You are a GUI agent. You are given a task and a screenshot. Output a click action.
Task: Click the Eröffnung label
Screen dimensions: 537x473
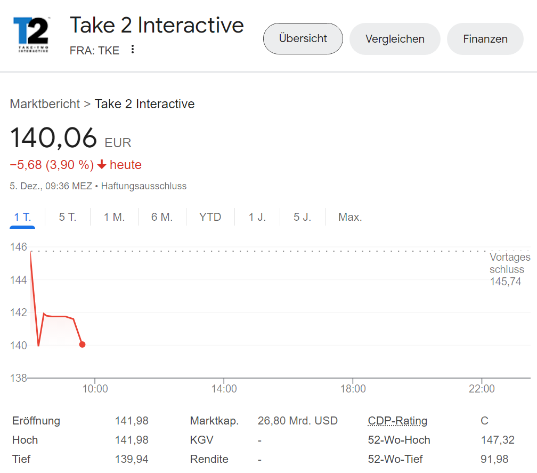36,421
